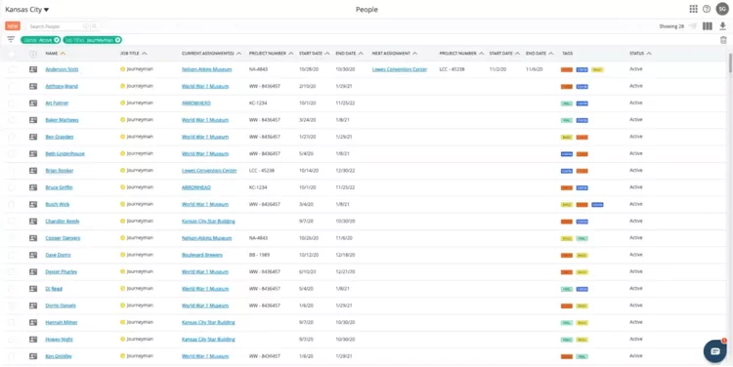733x367 pixels.
Task: Open the SG user avatar menu
Action: point(722,9)
